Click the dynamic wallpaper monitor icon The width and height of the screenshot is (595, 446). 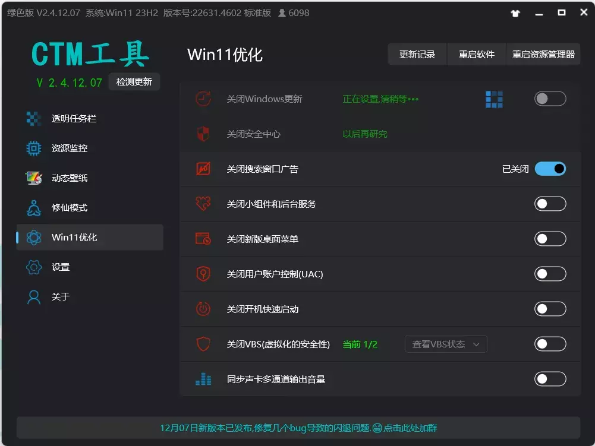click(x=34, y=178)
